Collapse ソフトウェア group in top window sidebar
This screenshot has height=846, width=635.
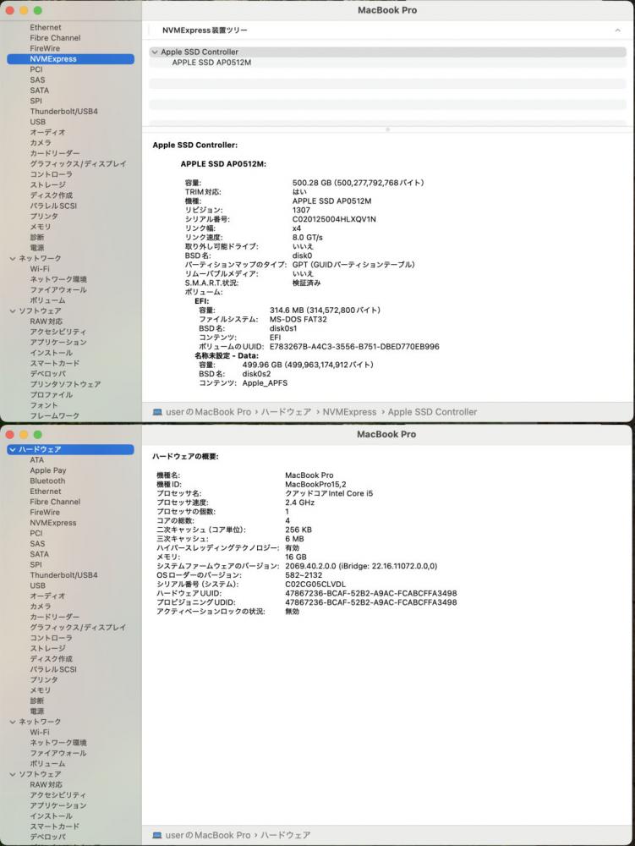[x=13, y=310]
